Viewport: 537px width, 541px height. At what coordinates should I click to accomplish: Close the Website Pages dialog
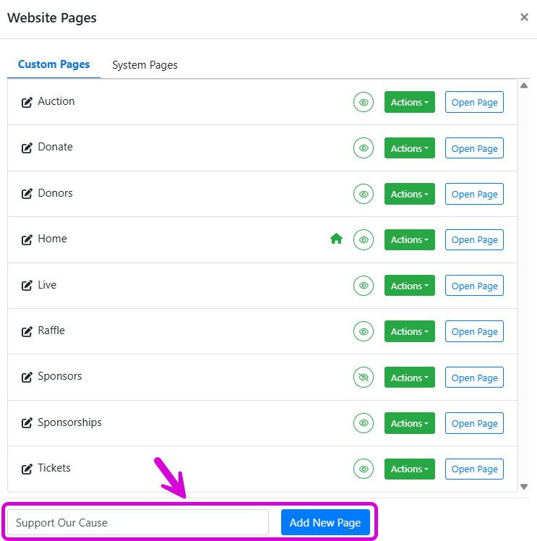pyautogui.click(x=524, y=17)
